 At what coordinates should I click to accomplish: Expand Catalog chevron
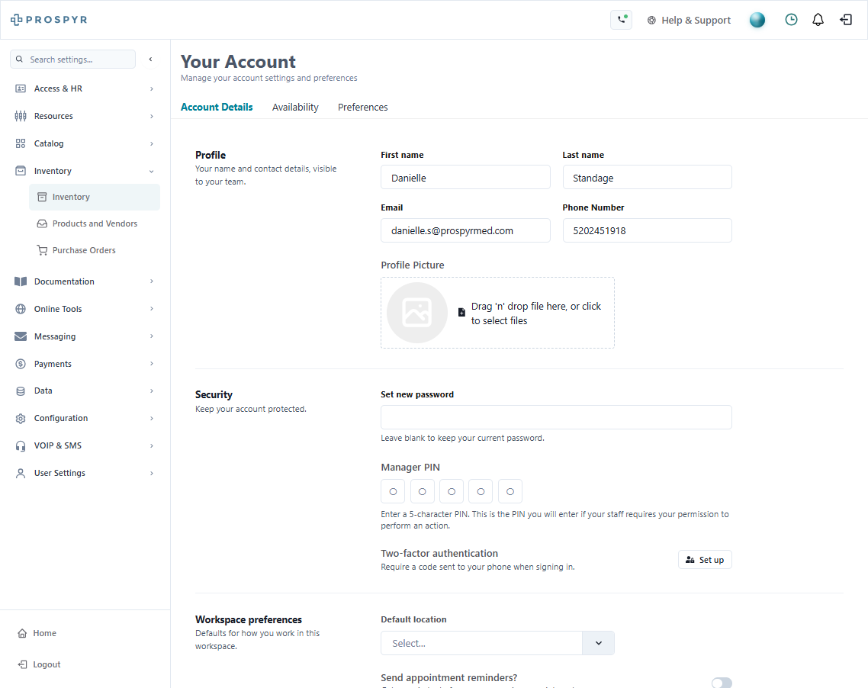click(152, 143)
